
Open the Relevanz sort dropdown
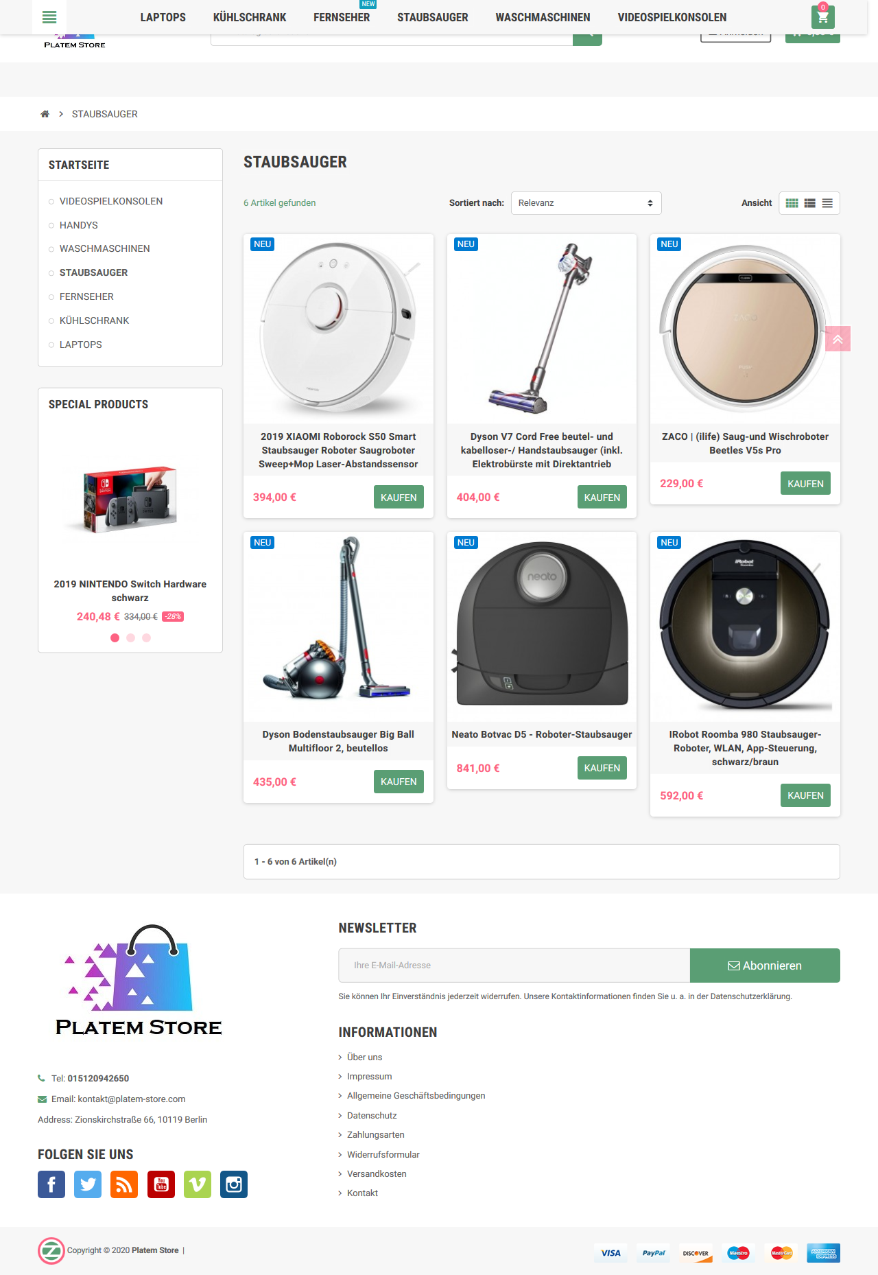[586, 203]
